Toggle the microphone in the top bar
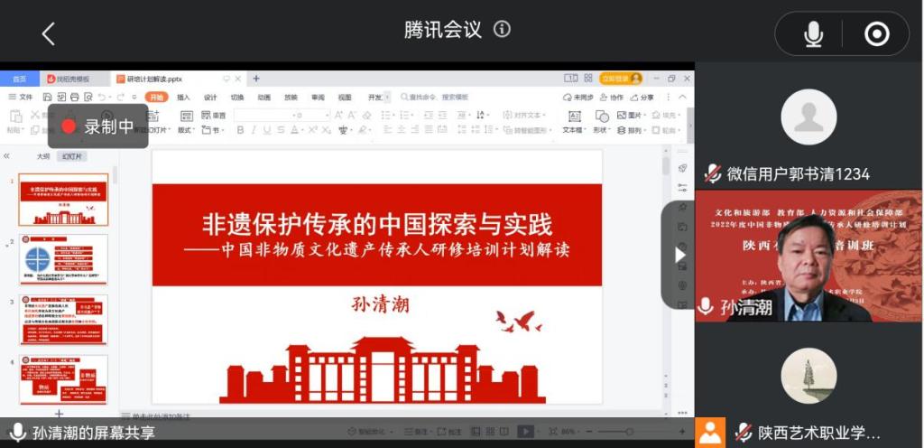 tap(813, 34)
